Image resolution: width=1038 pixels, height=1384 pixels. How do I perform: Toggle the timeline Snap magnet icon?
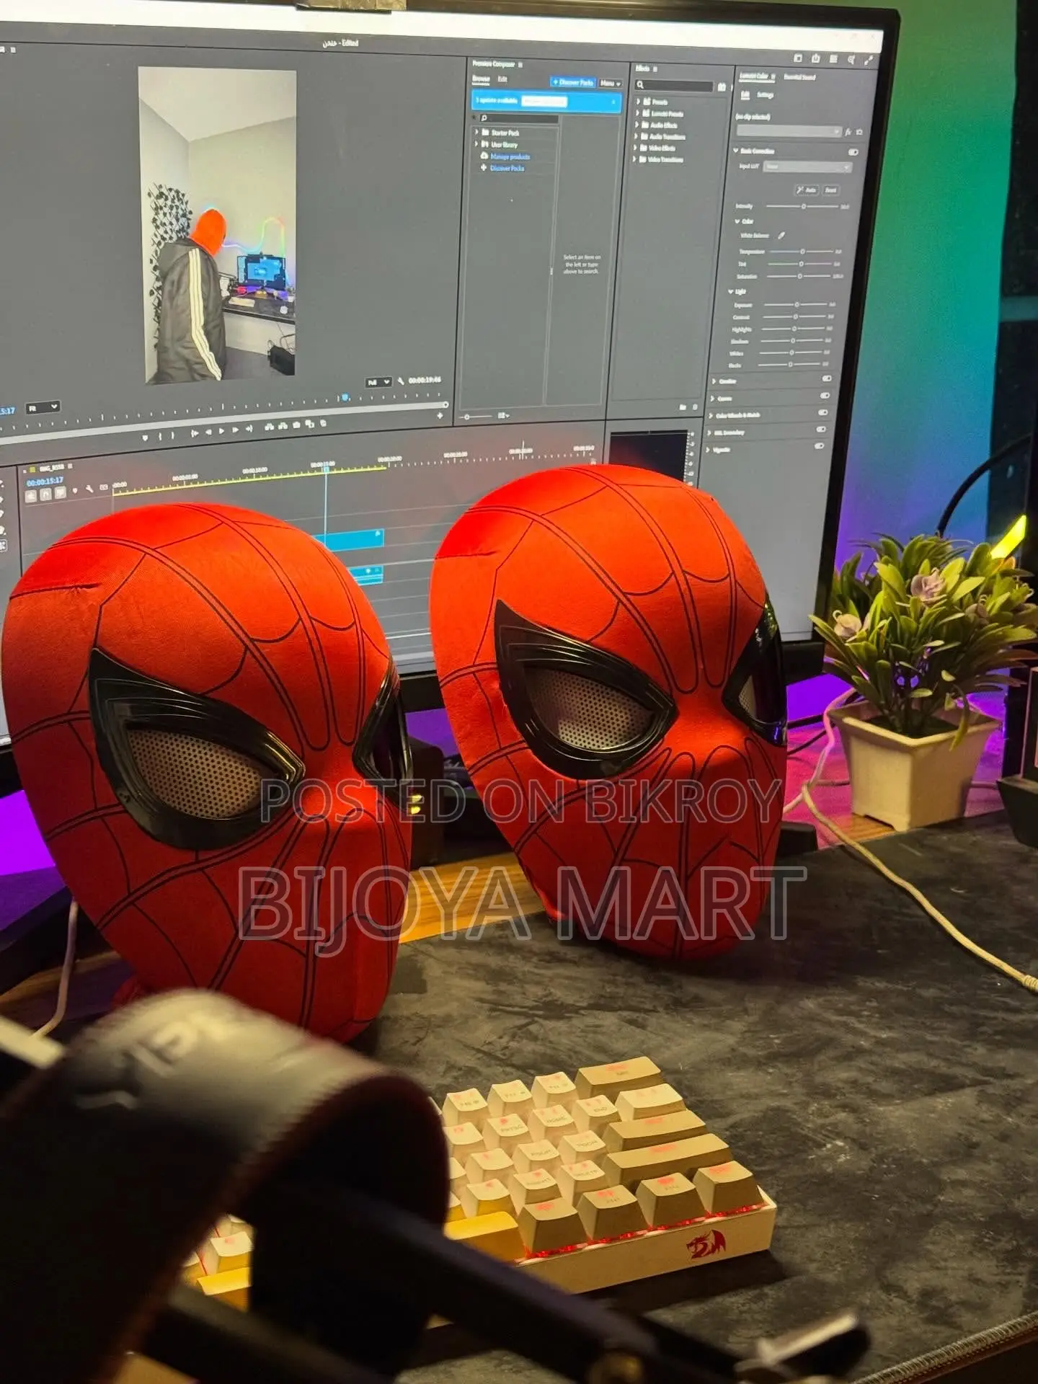[45, 494]
